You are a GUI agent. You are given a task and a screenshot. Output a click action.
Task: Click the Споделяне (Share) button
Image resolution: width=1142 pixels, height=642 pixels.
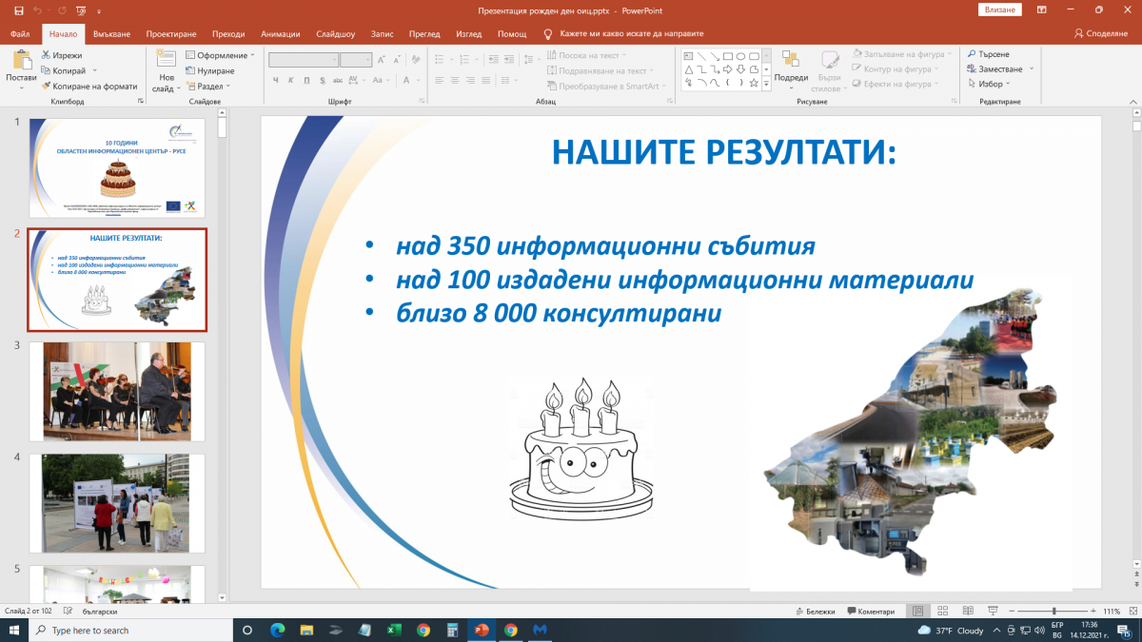click(1101, 33)
